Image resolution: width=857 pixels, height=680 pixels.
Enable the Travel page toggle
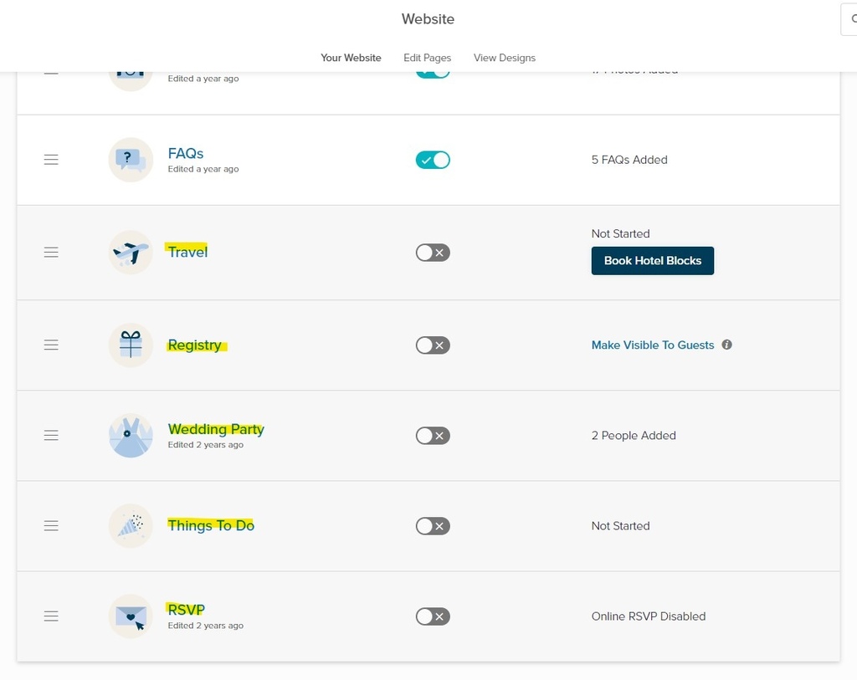click(x=433, y=253)
